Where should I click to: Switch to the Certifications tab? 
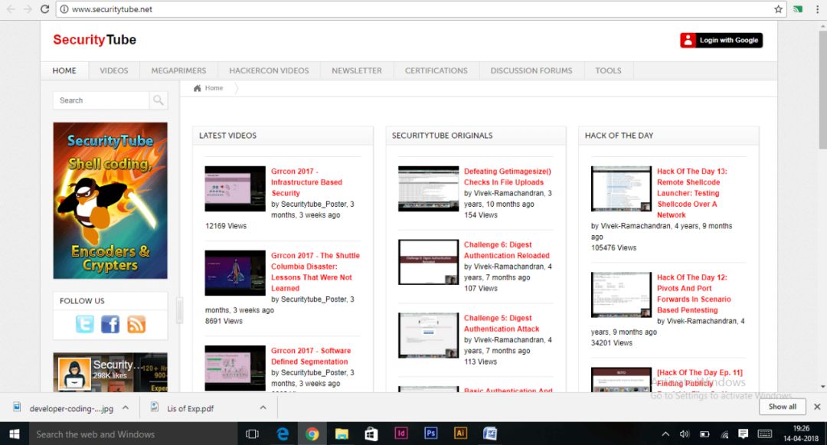pyautogui.click(x=436, y=70)
